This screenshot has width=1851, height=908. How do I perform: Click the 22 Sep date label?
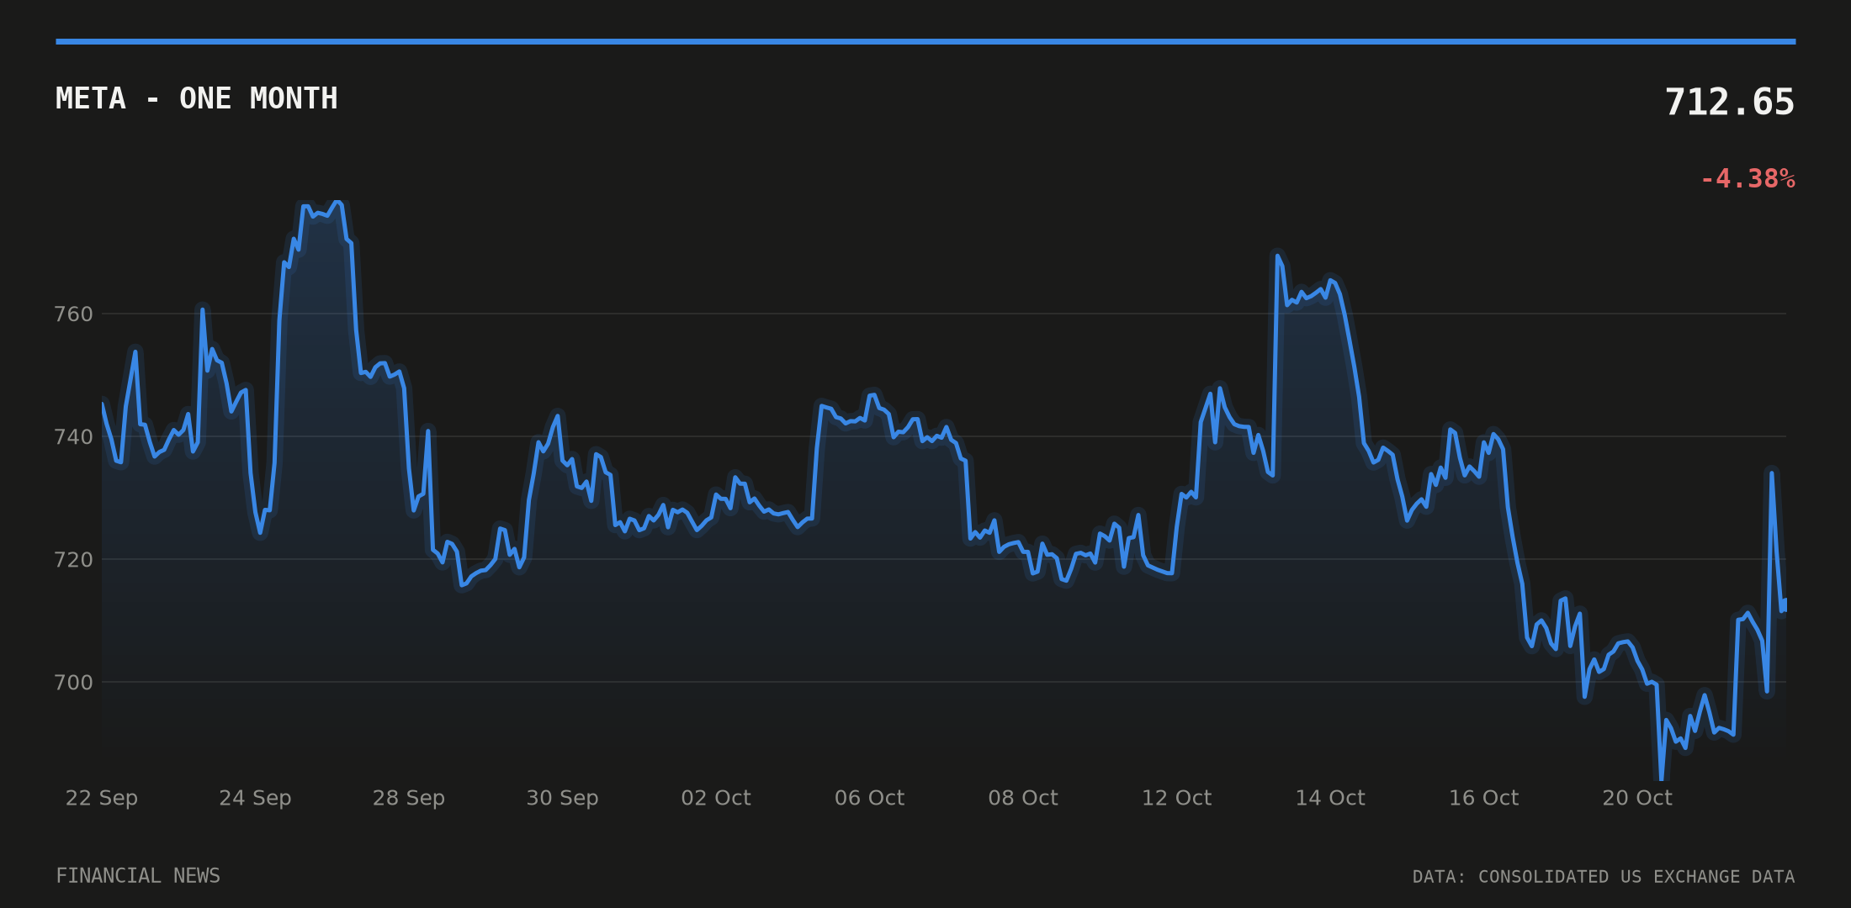102,798
